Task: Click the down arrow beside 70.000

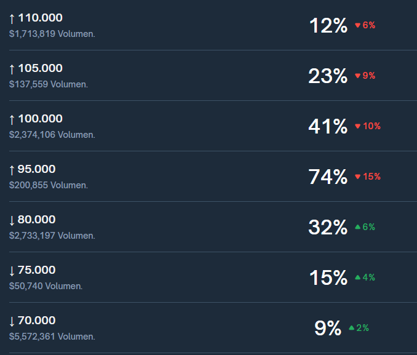Action: (12, 321)
